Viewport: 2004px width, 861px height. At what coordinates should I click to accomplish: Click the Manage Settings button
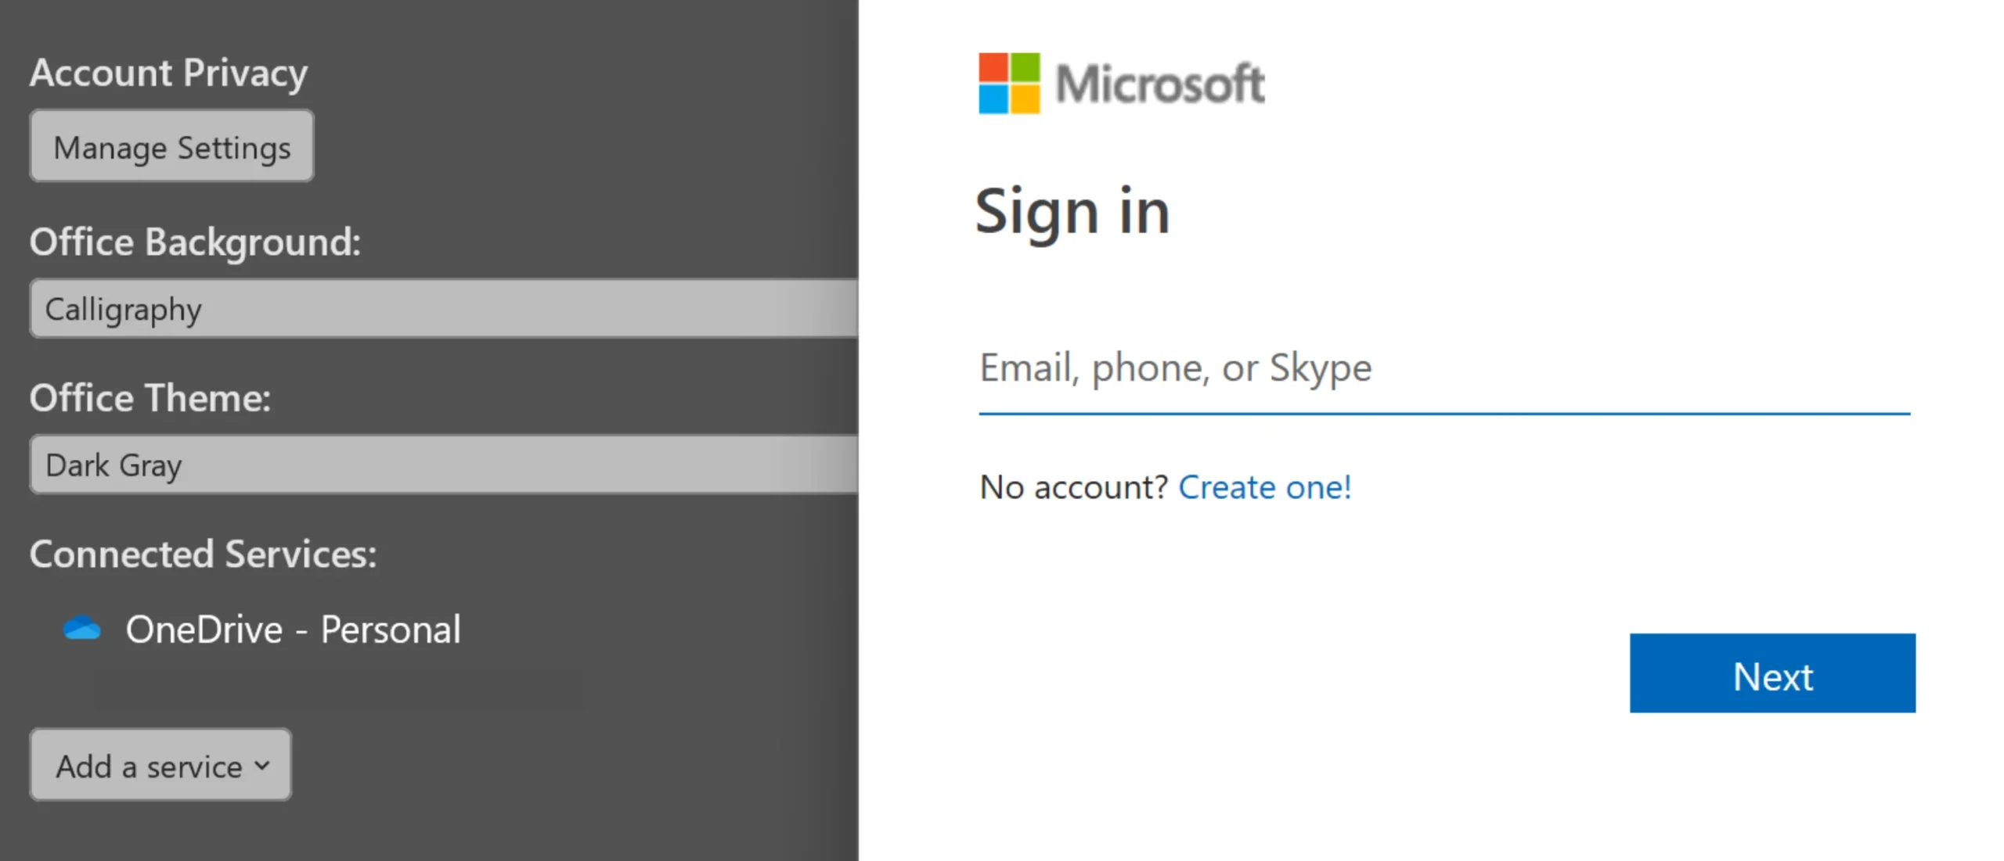click(x=171, y=147)
